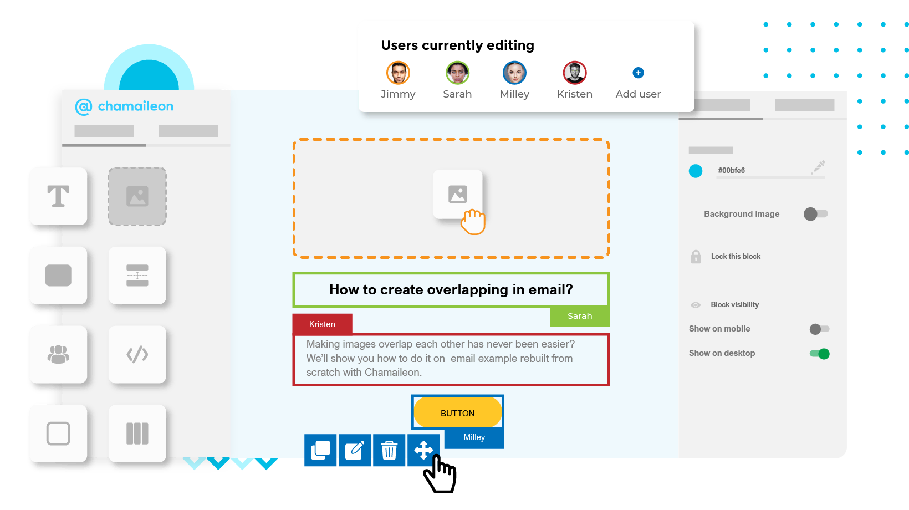Screen dimensions: 909x510
Task: Click the yellow BUTTON element
Action: (x=457, y=412)
